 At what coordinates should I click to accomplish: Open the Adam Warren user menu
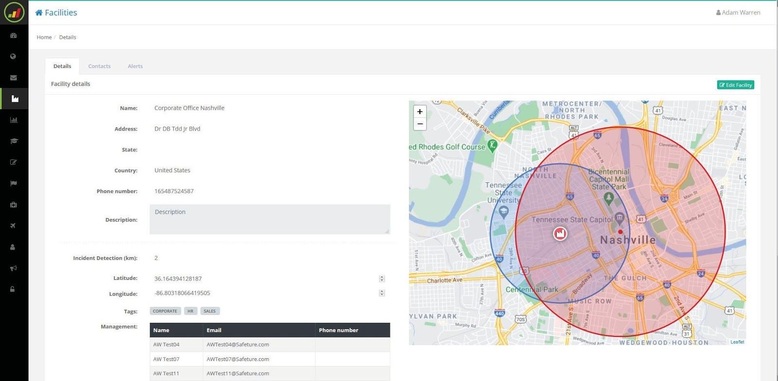[x=738, y=13]
